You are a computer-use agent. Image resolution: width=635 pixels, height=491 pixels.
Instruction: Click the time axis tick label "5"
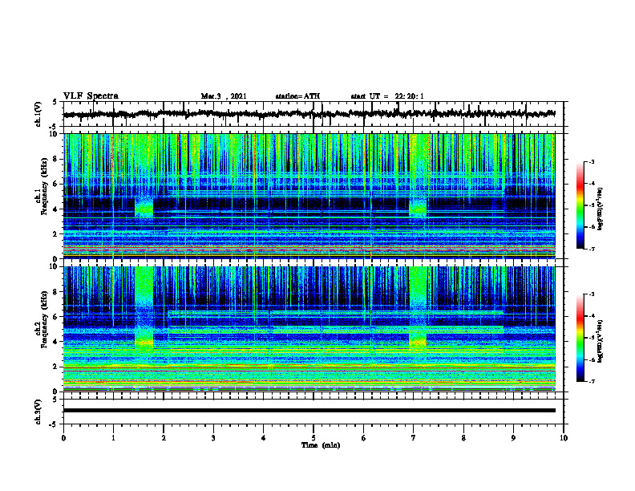313,438
